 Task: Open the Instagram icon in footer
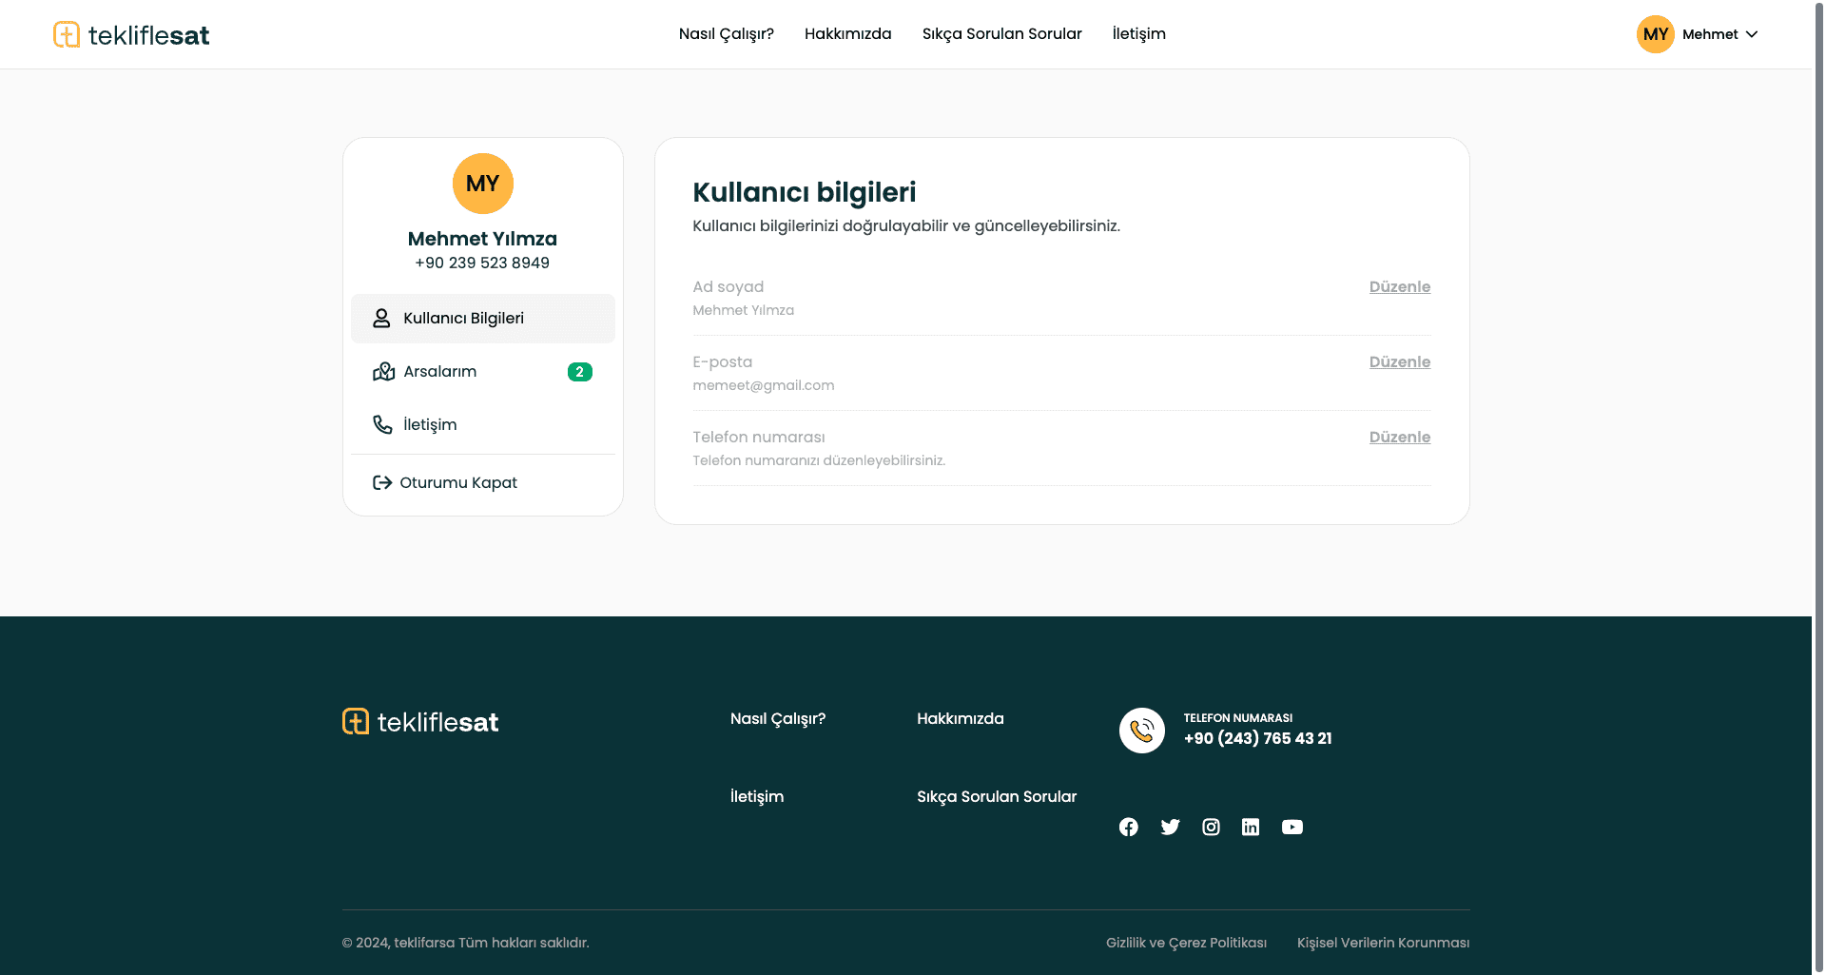(x=1211, y=827)
